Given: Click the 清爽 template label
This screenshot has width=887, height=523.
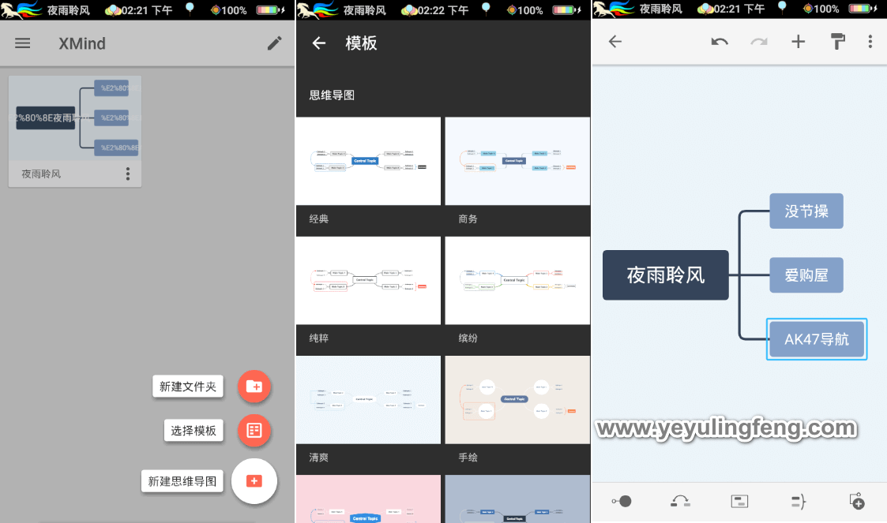Looking at the screenshot, I should [x=319, y=458].
